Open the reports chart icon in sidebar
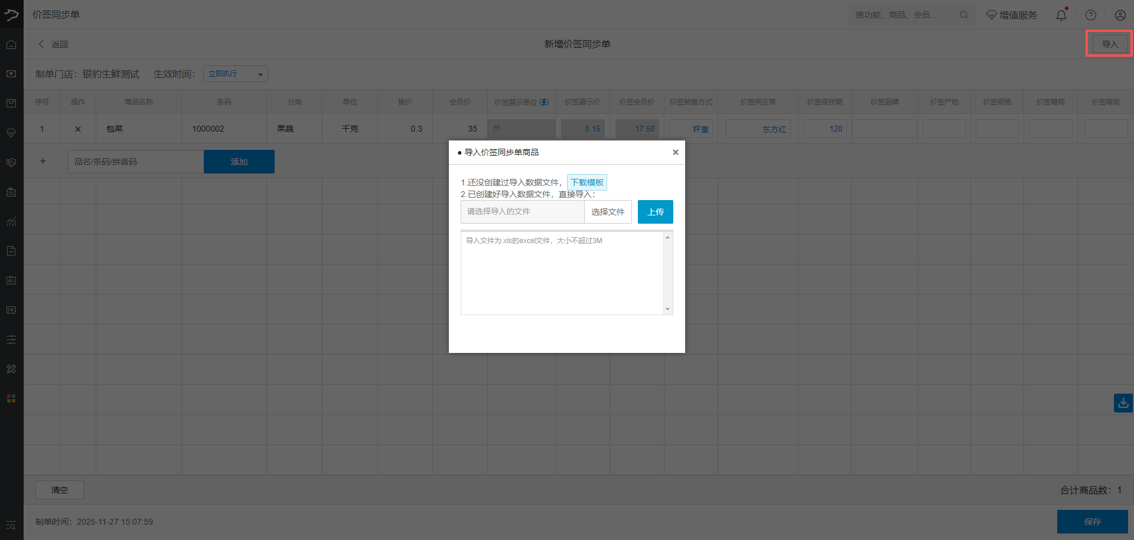 [11, 222]
